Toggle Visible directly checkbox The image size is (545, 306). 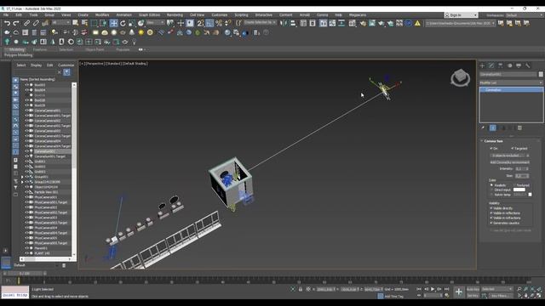click(x=491, y=208)
